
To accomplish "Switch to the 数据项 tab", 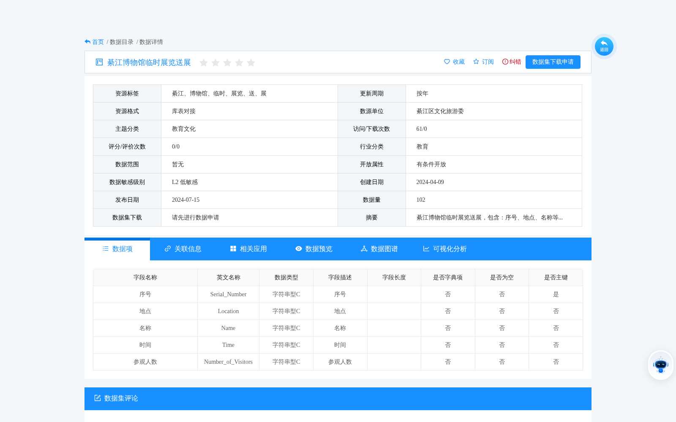I will pyautogui.click(x=117, y=249).
